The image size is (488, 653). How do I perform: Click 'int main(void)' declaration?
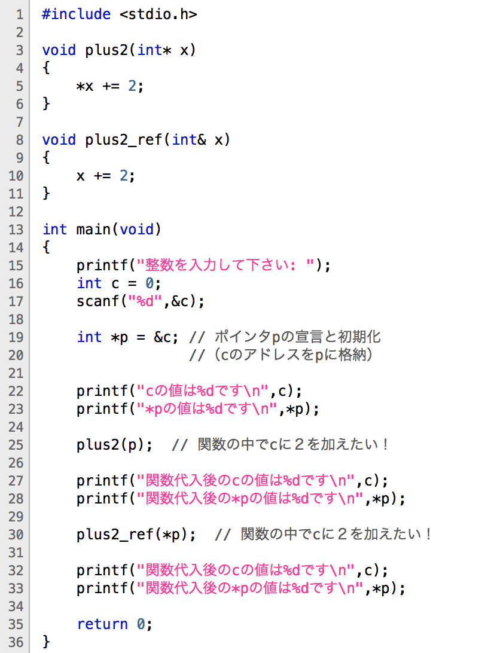102,230
